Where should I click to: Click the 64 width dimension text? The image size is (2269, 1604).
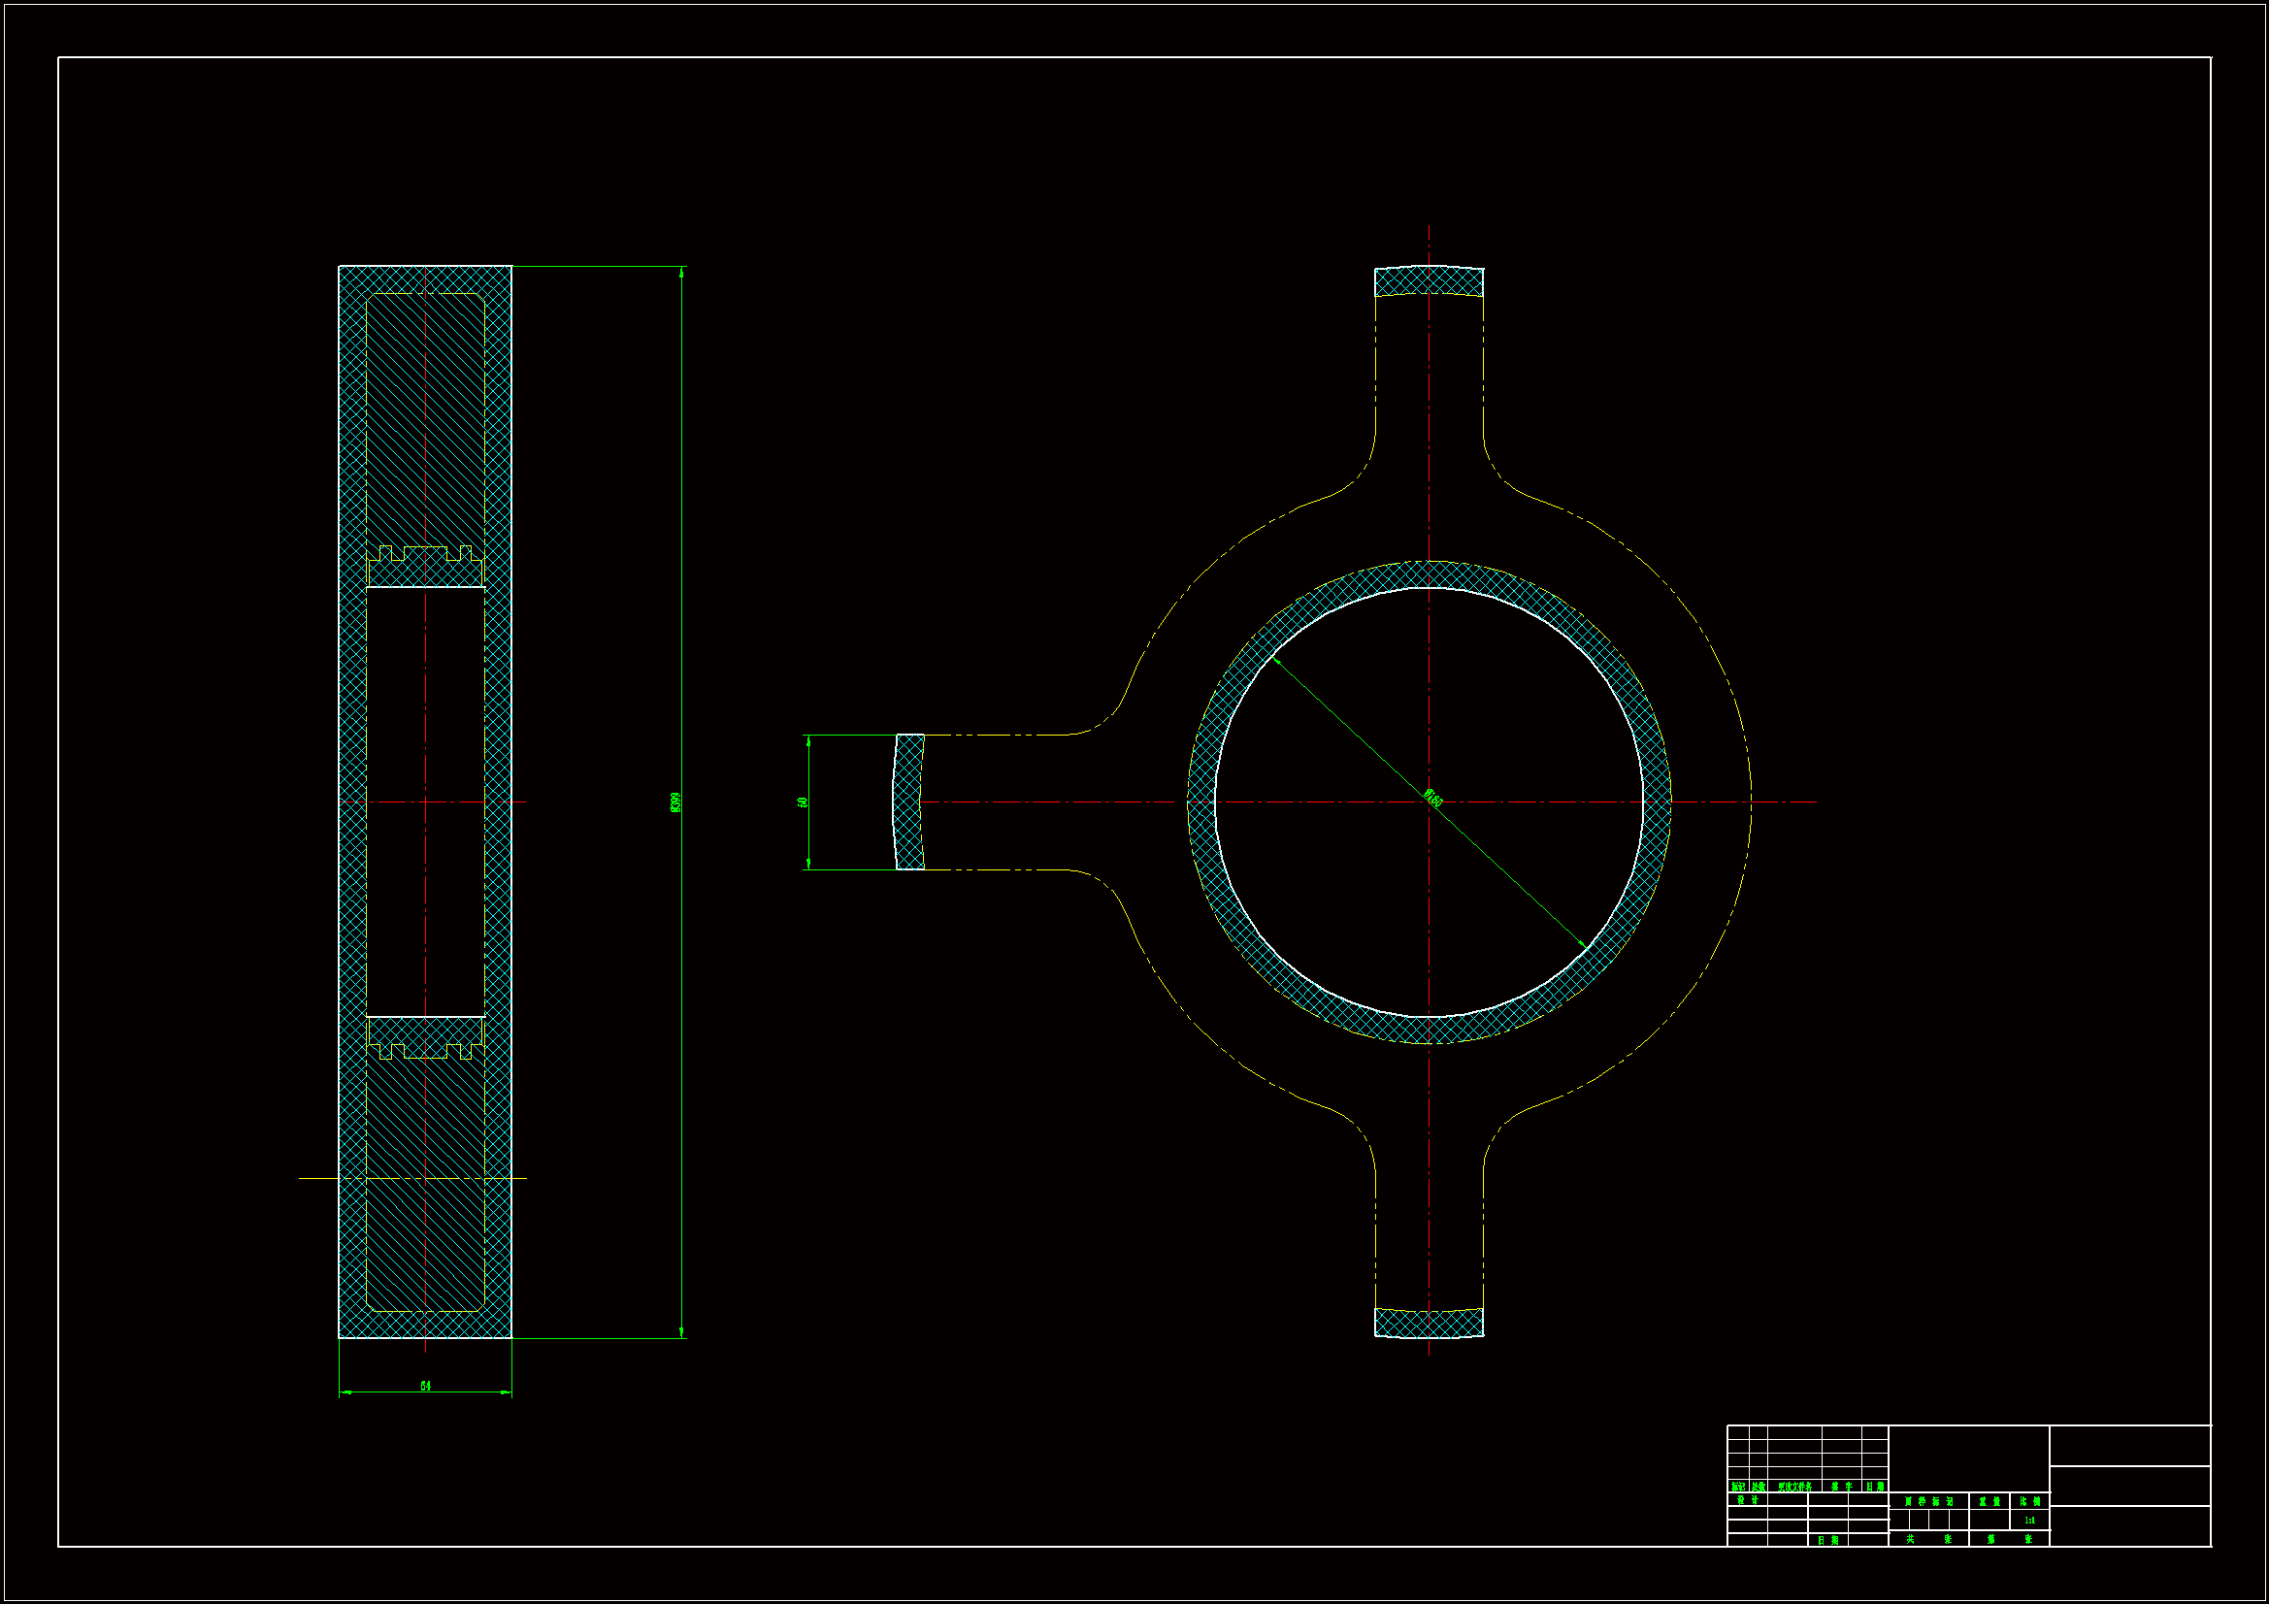coord(425,1386)
